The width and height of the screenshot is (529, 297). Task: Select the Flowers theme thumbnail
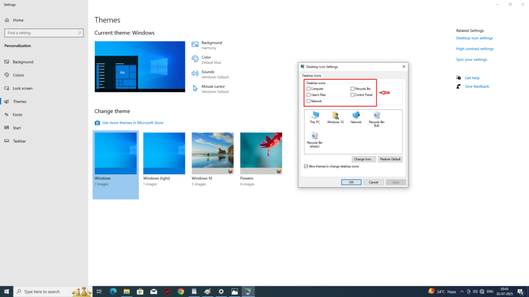point(261,153)
